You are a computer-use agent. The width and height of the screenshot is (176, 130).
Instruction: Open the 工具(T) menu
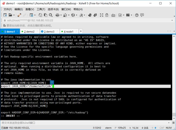41,9
